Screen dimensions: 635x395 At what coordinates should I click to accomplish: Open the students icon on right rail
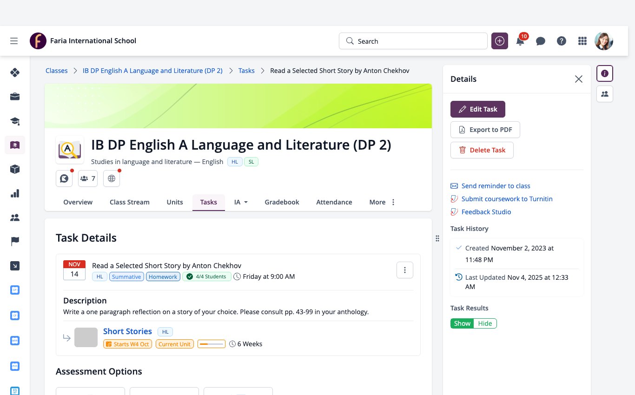(x=605, y=94)
